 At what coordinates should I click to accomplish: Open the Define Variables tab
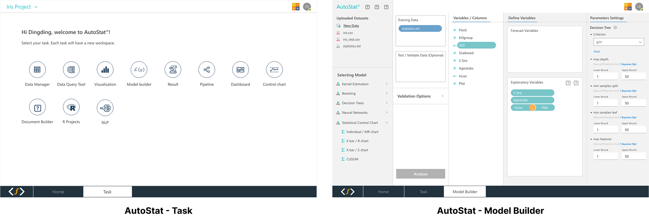click(x=522, y=18)
